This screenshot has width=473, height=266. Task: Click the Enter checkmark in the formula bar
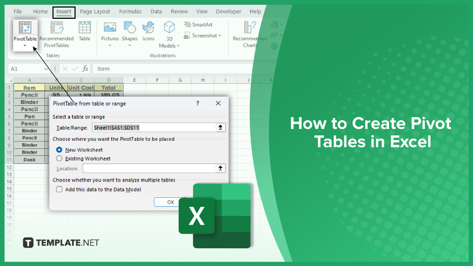pyautogui.click(x=75, y=69)
